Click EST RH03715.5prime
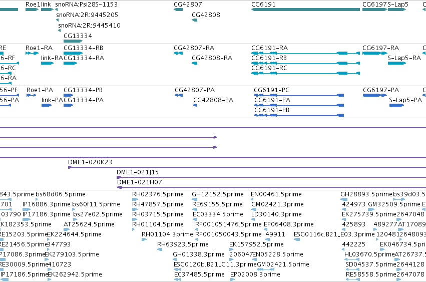This screenshot has height=282, width=426. click(135, 219)
